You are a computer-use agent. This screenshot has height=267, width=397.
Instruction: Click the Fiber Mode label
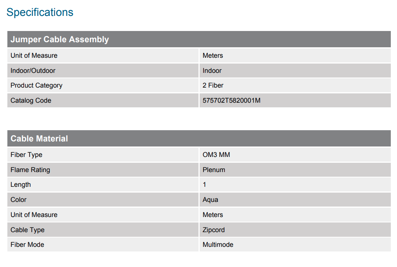point(28,245)
